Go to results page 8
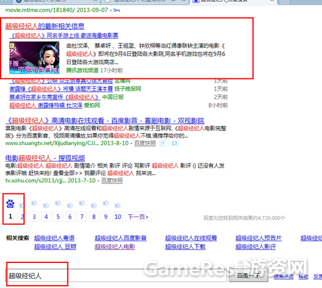This screenshot has width=322, height=288. point(94,217)
